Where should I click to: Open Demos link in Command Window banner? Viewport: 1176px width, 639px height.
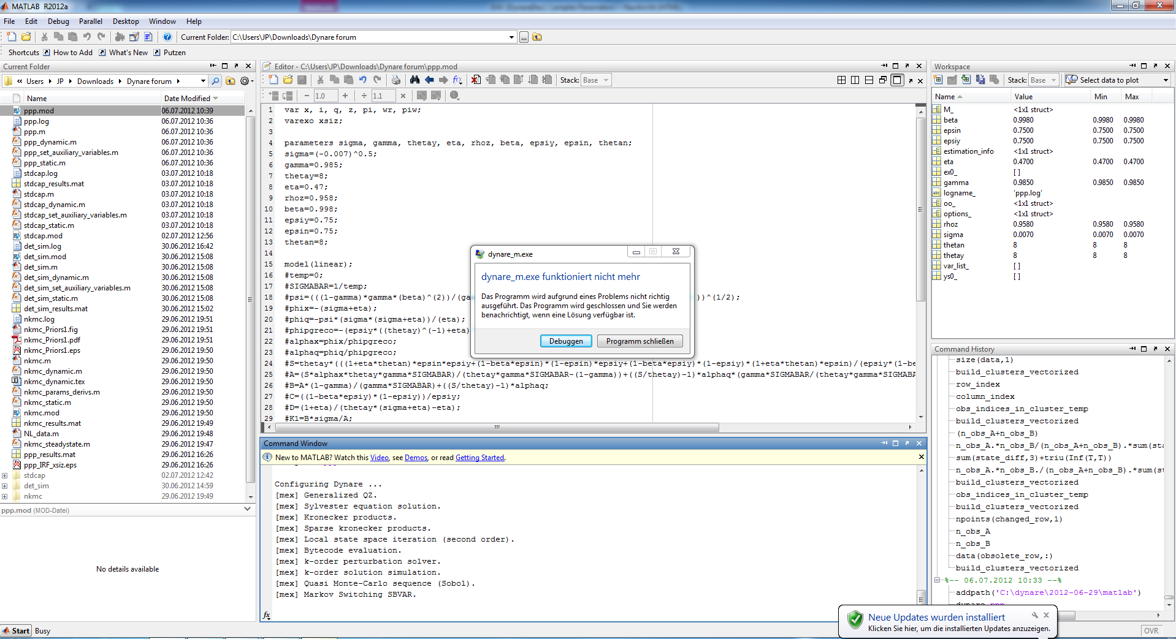[x=416, y=458]
